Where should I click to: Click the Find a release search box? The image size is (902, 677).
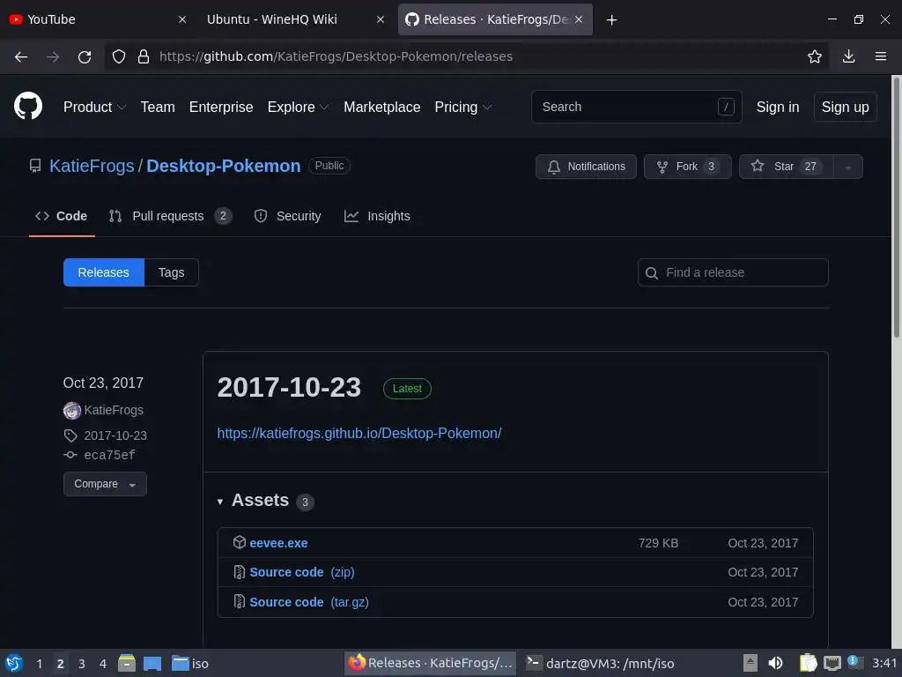[x=733, y=272]
